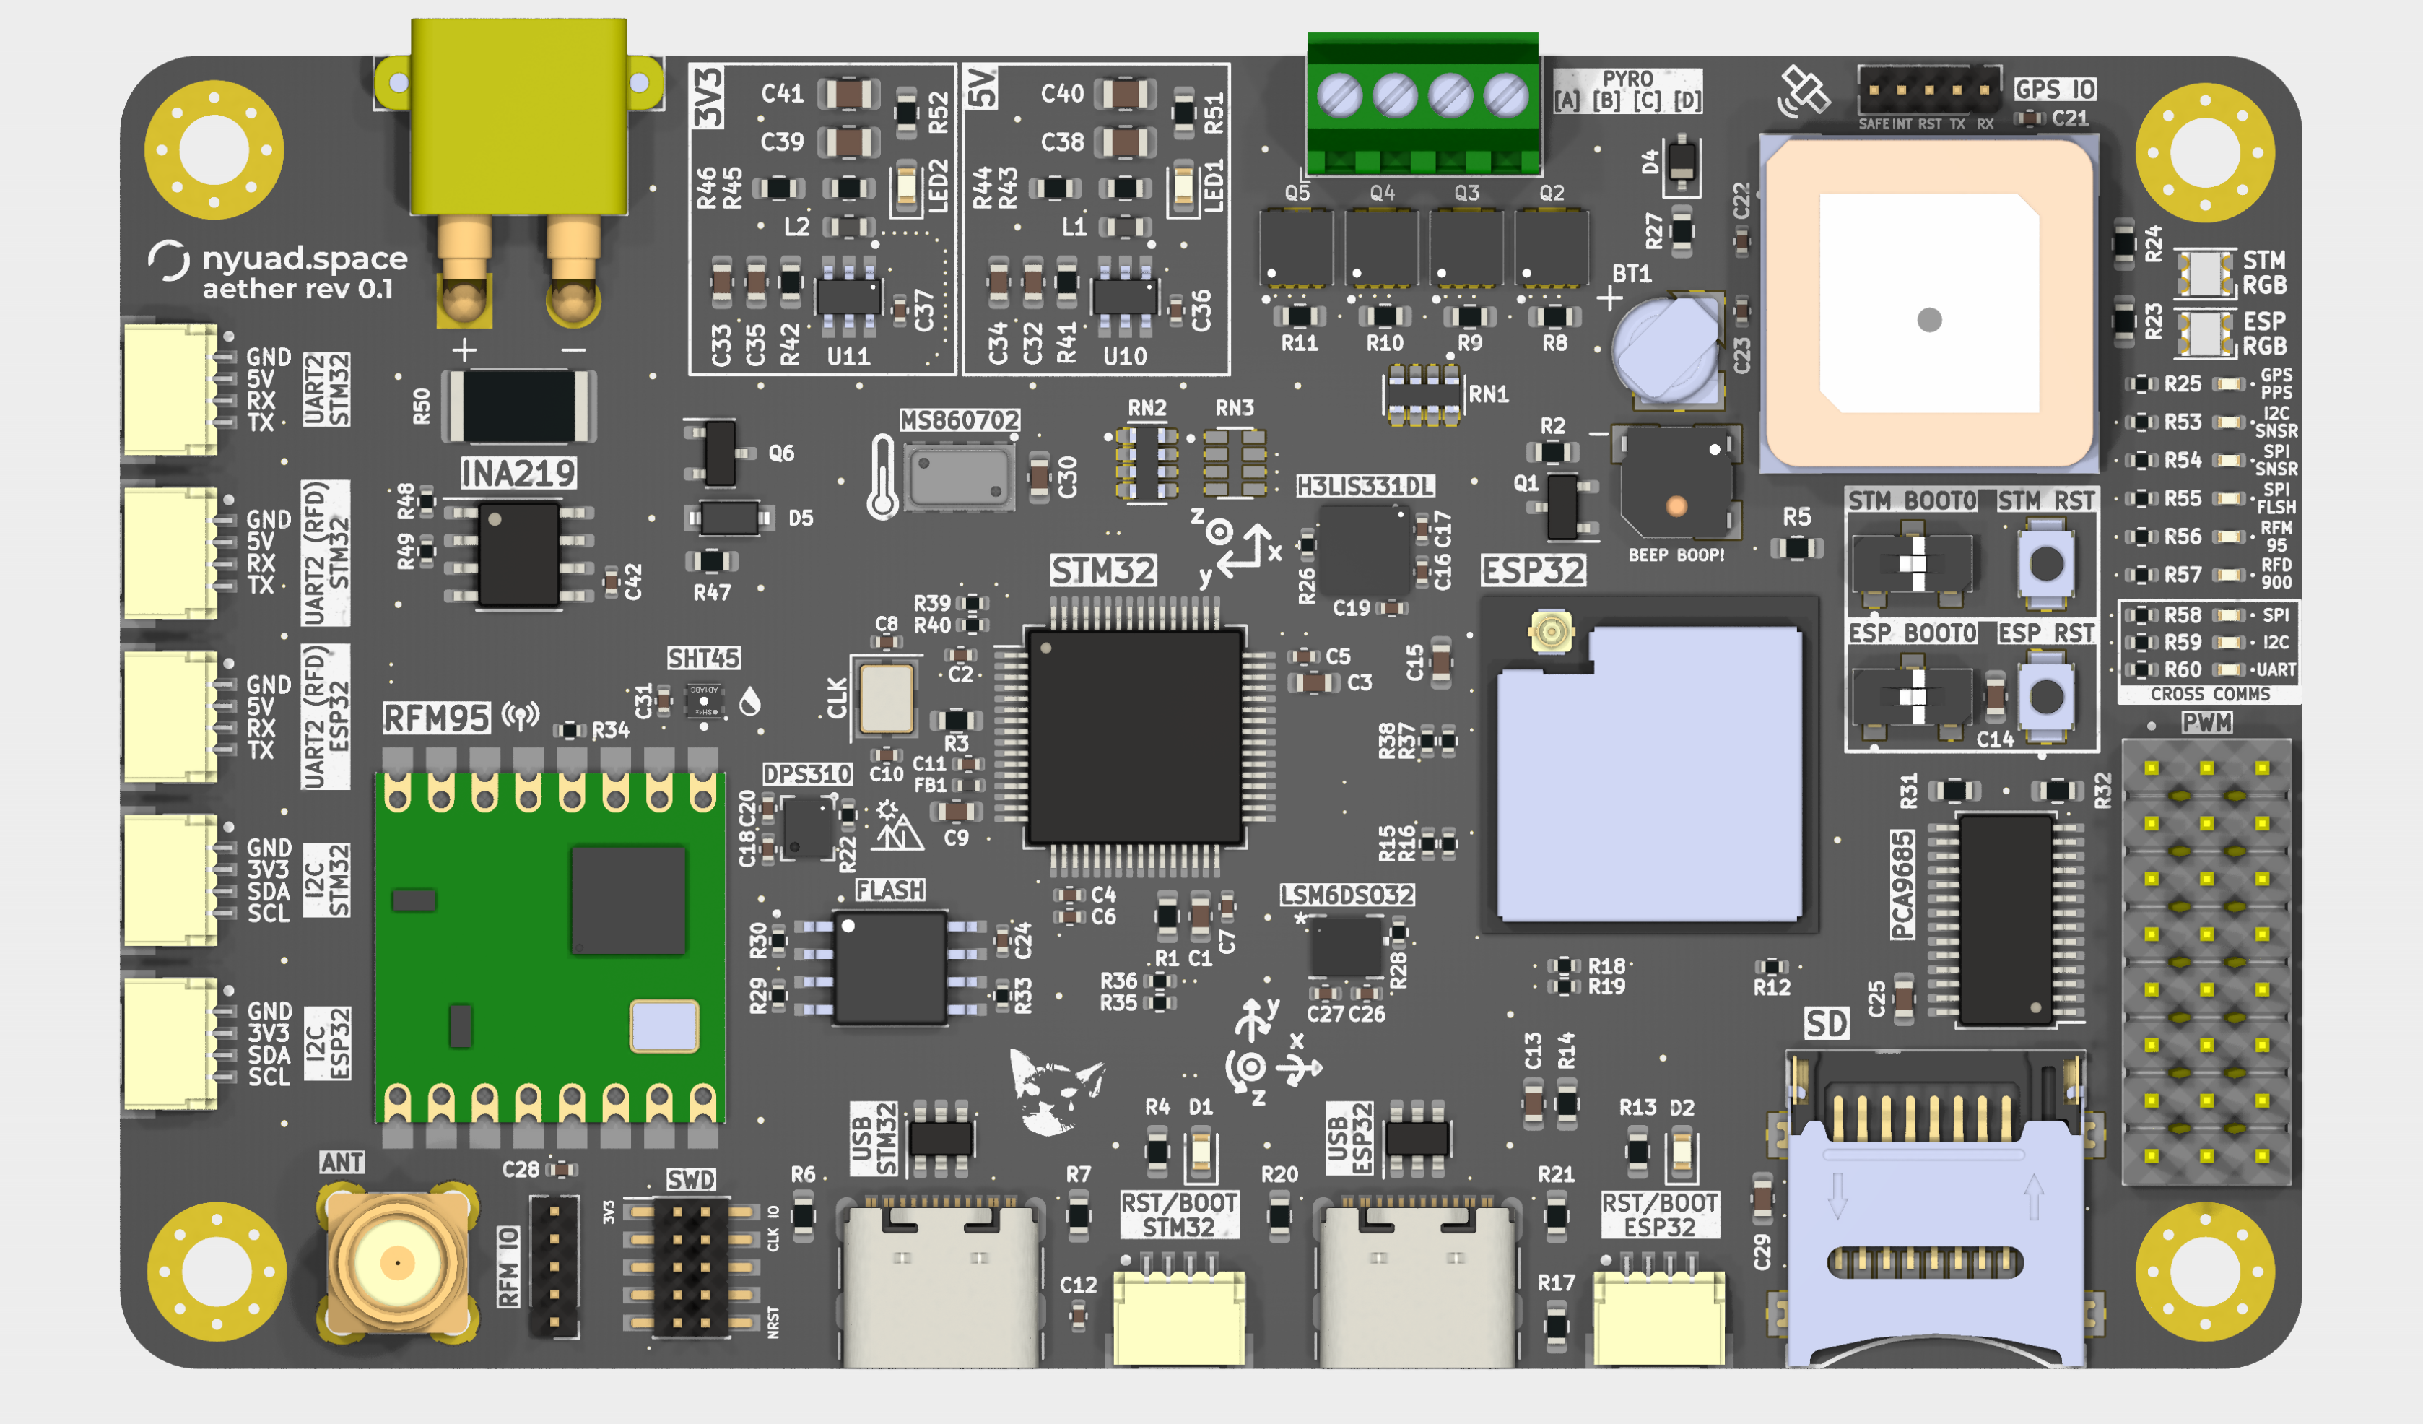This screenshot has width=2423, height=1424.
Task: Click the plus sign below the yellow connector
Action: click(x=464, y=350)
